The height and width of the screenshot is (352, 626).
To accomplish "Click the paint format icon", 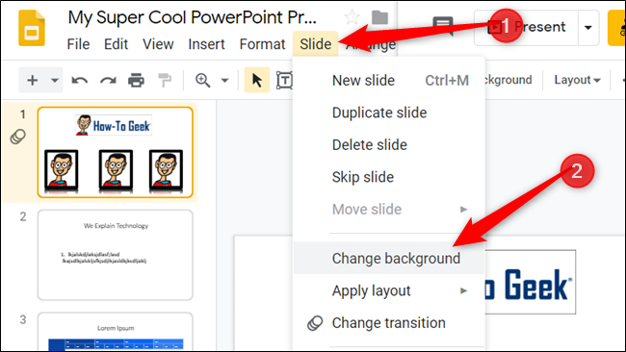I will [165, 80].
